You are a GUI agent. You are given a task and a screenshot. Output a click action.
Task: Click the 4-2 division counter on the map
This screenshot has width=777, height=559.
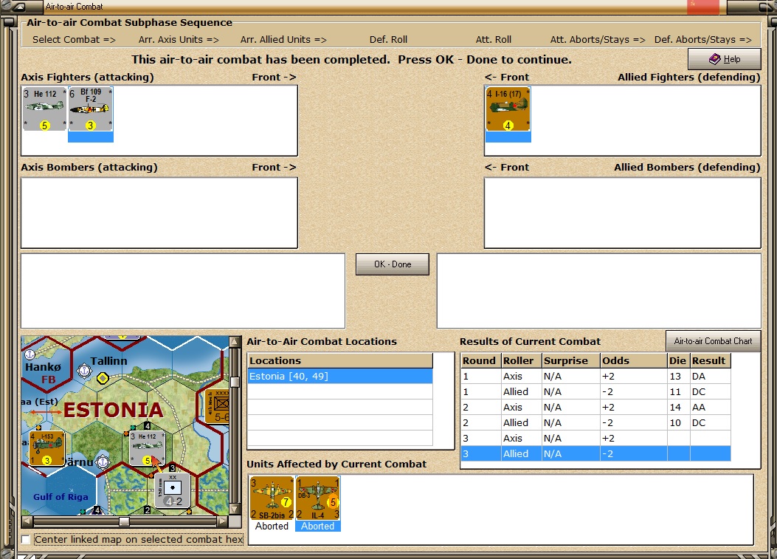click(x=172, y=490)
